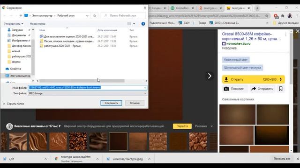300x168 pixels.
Task: Close downloads bar with X
Action: (x=298, y=159)
